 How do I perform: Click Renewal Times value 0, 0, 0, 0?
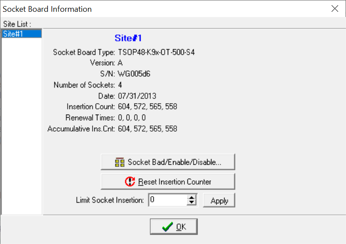click(132, 118)
